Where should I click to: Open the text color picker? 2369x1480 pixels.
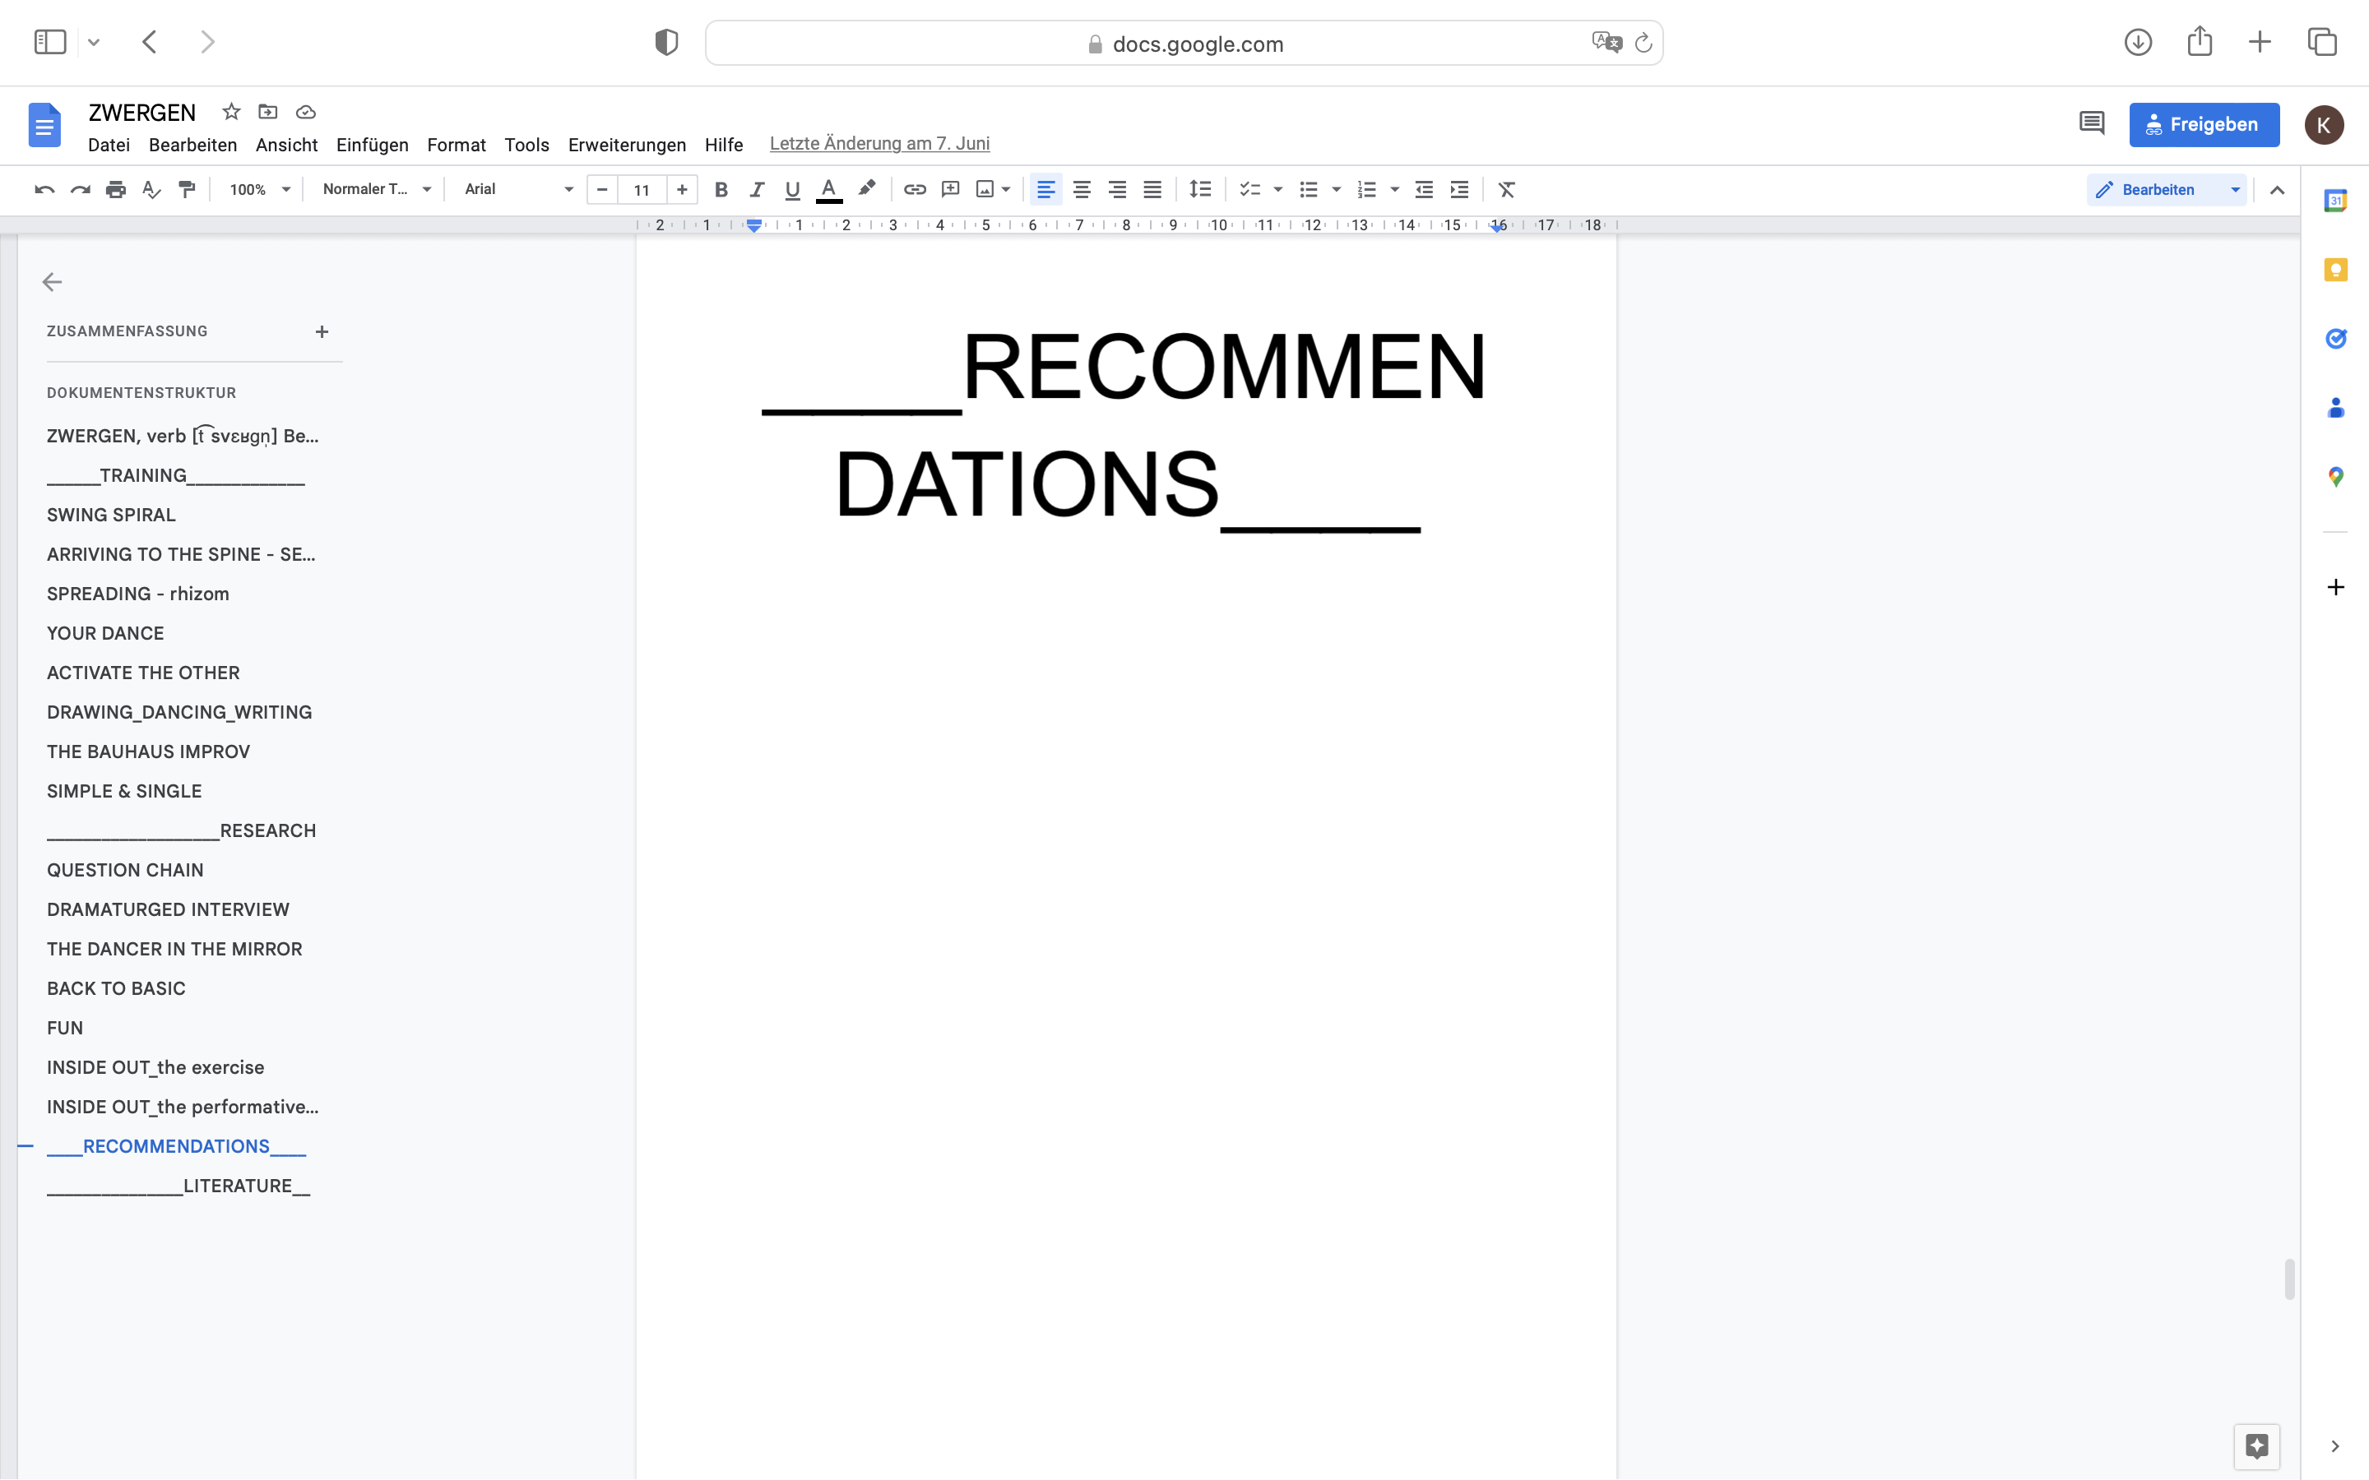pyautogui.click(x=828, y=190)
